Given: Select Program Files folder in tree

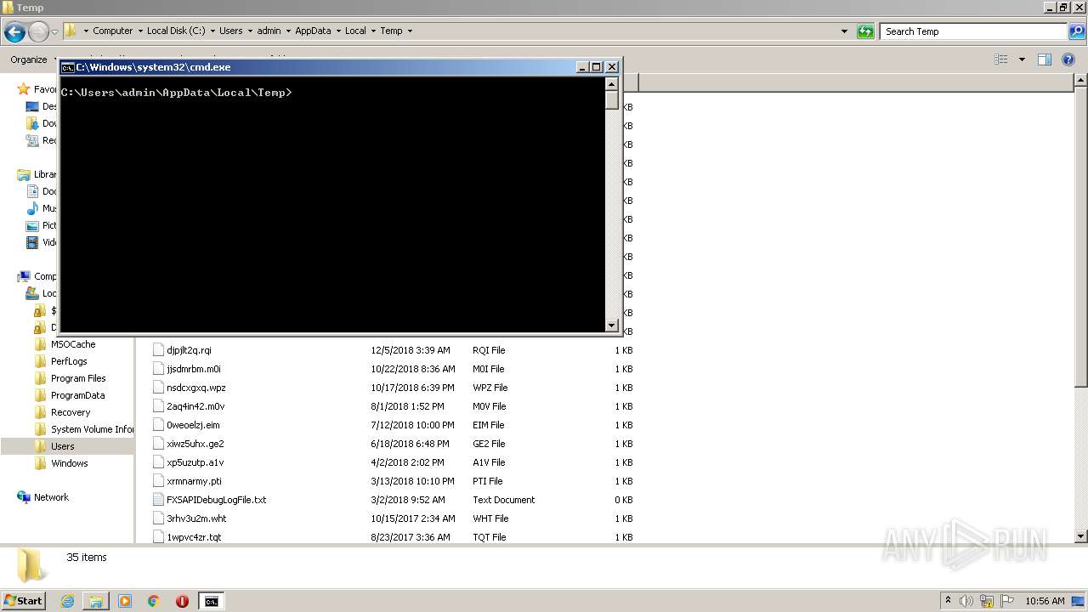Looking at the screenshot, I should point(78,378).
